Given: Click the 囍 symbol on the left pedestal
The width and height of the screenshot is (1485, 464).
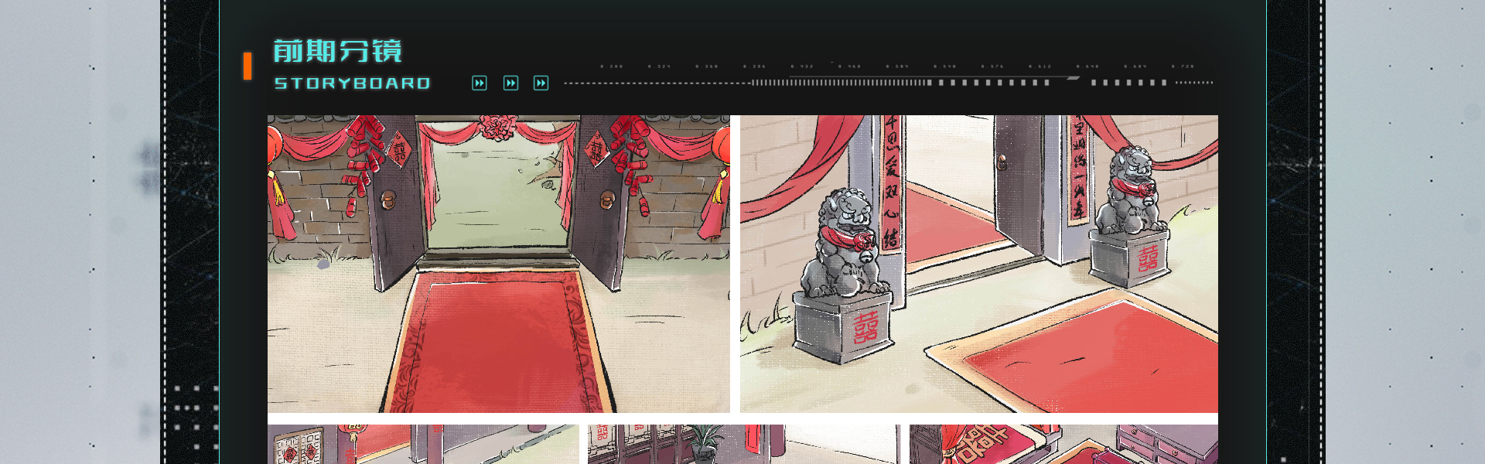Looking at the screenshot, I should 865,327.
